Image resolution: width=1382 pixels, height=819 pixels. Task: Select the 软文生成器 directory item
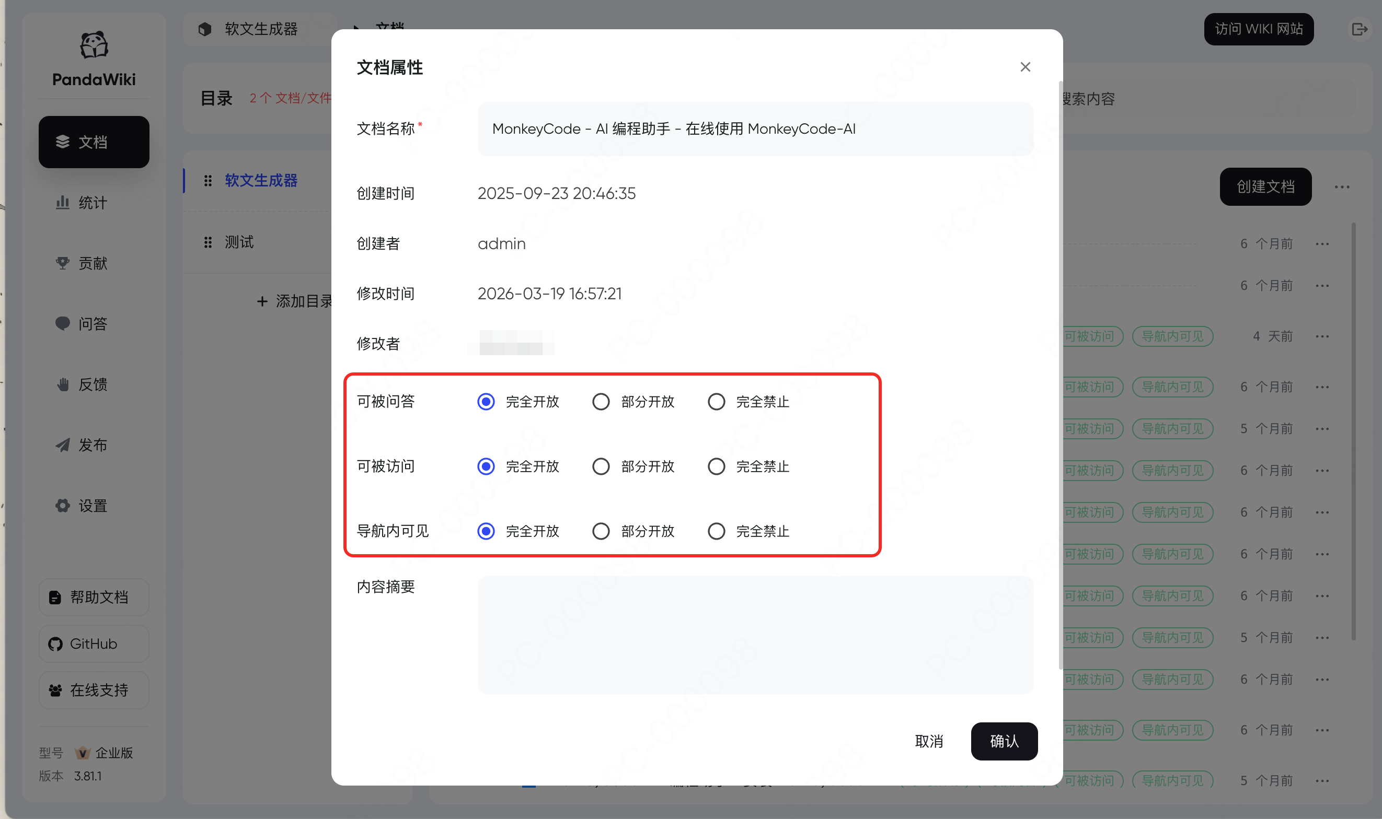261,181
